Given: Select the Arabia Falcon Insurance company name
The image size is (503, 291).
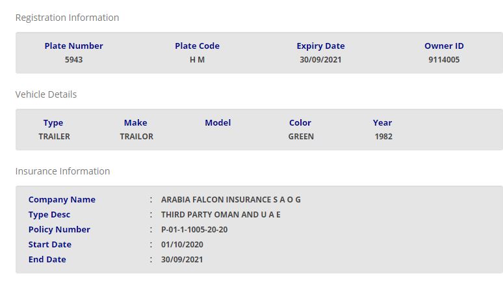Looking at the screenshot, I should [231, 200].
